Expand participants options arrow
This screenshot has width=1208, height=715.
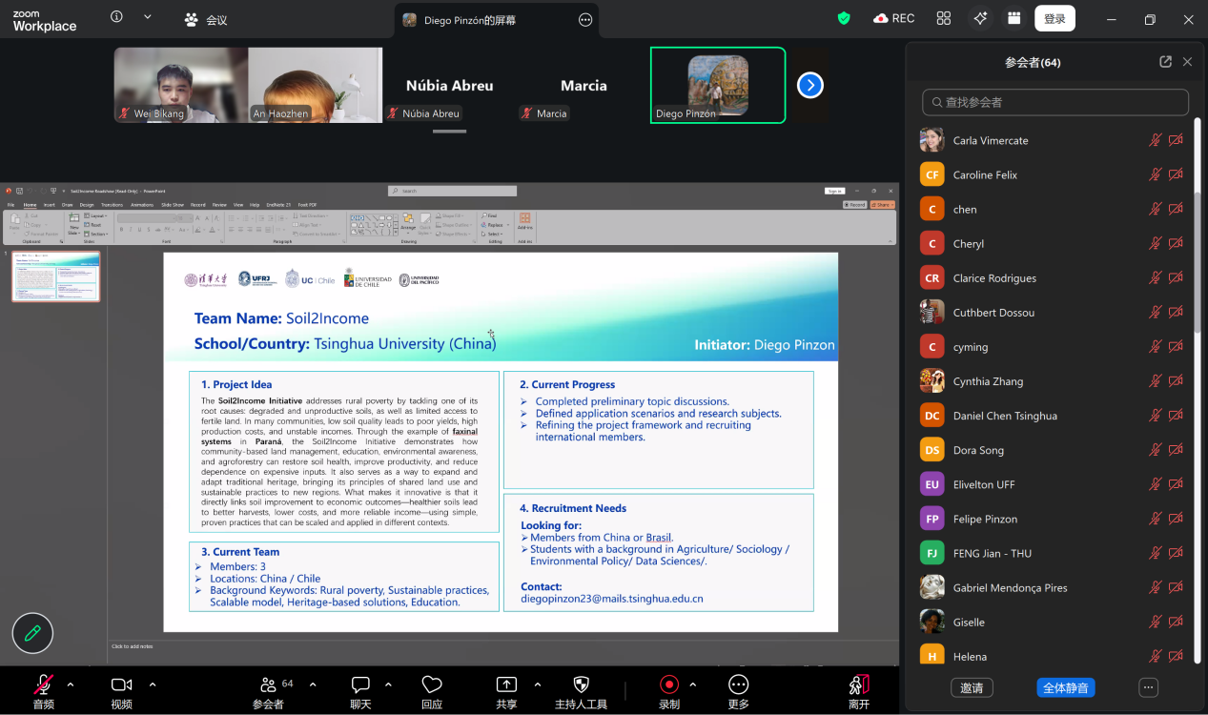click(313, 684)
